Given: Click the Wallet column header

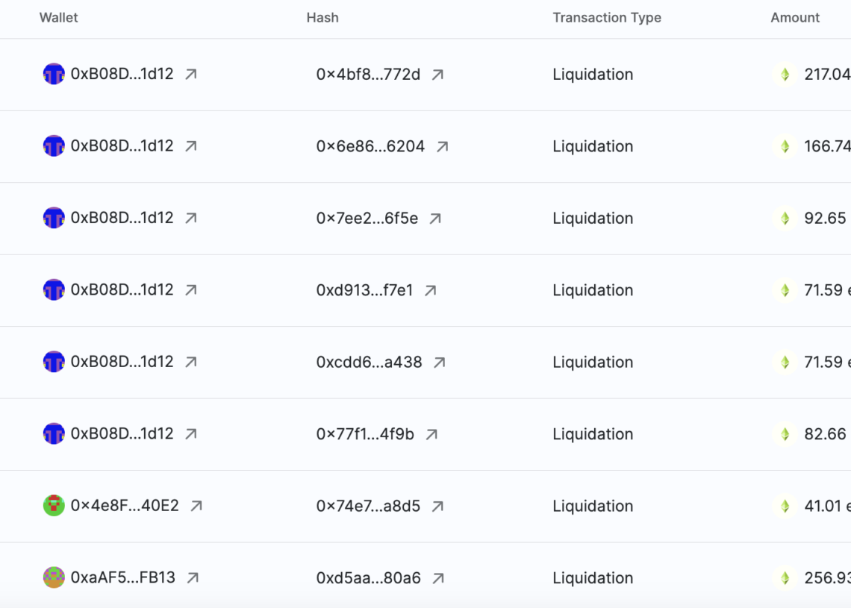Looking at the screenshot, I should [59, 17].
